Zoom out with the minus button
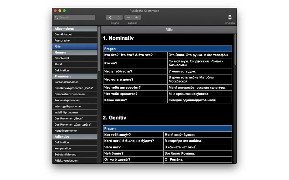The width and height of the screenshot is (289, 180). (x=129, y=17)
